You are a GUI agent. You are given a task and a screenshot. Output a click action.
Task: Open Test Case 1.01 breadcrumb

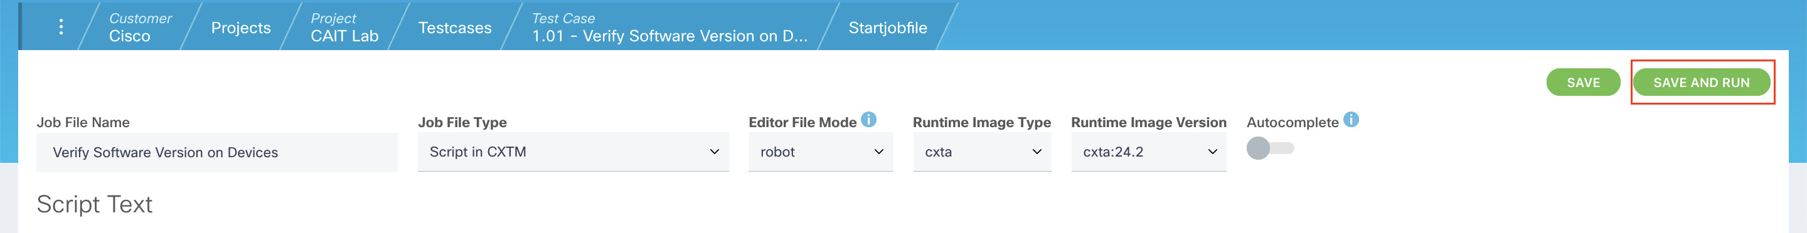point(669,28)
